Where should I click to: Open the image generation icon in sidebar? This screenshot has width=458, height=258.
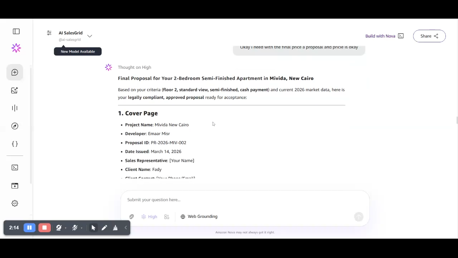pyautogui.click(x=15, y=90)
